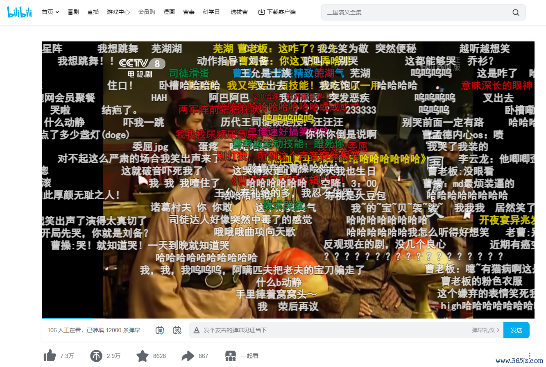Screen dimensions: 546x367
Task: Click the 发送 send button
Action: [517, 330]
